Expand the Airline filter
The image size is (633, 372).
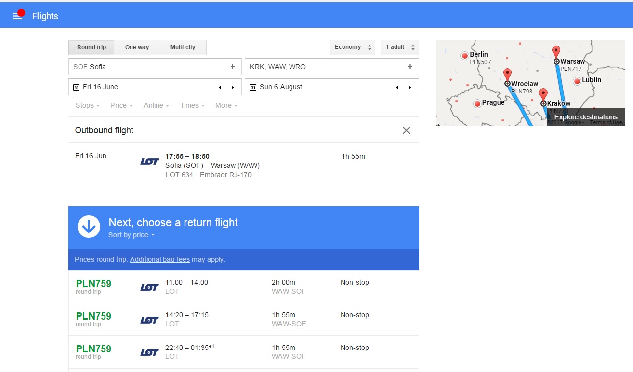[x=156, y=105]
